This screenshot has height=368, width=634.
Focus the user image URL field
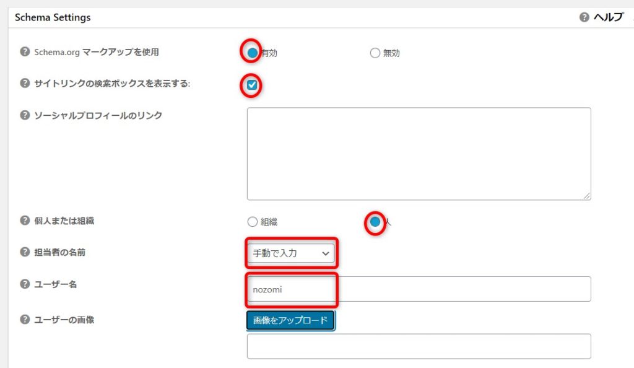pos(419,346)
